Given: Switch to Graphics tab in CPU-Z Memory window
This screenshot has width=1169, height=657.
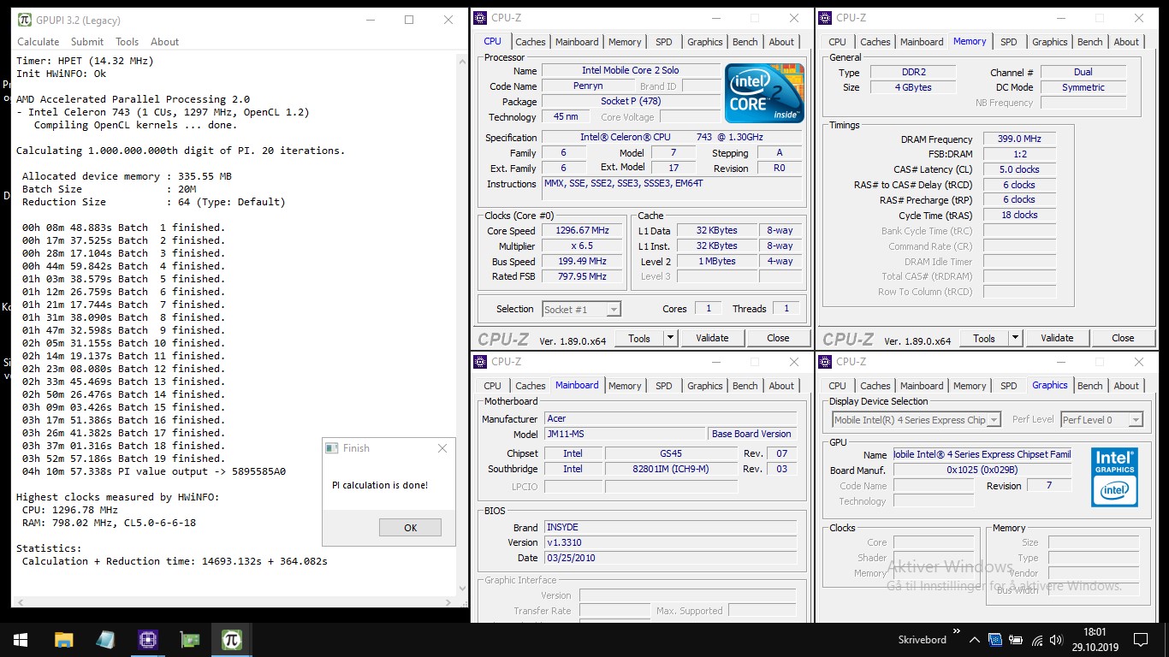Looking at the screenshot, I should coord(1049,42).
